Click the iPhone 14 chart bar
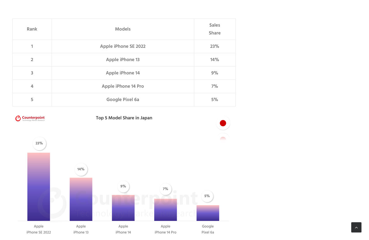The height and width of the screenshot is (240, 369). point(123,208)
